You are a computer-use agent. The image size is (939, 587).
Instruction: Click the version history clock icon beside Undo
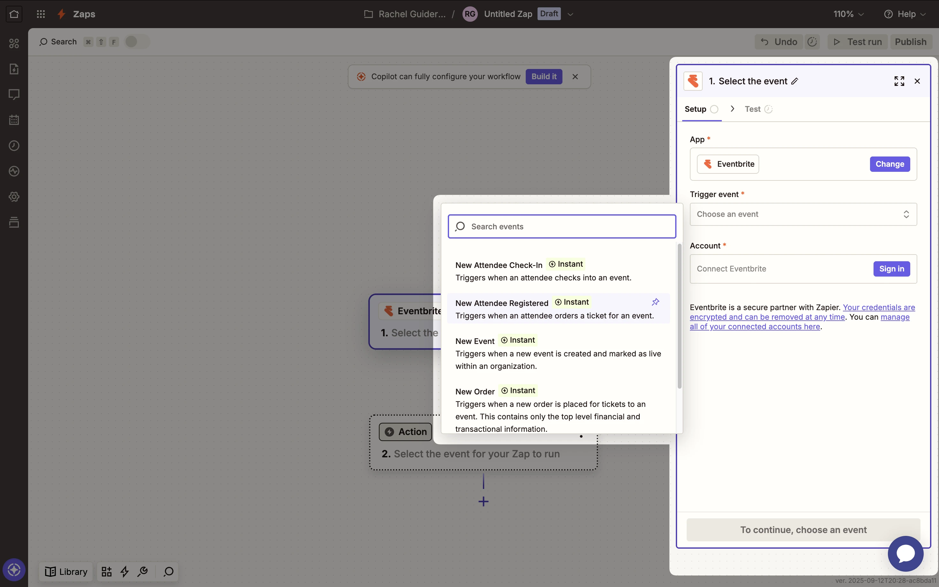click(813, 42)
